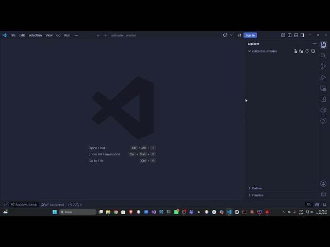Click Restricted Mode in status bar
Image resolution: width=330 pixels, height=247 pixels.
(x=24, y=205)
